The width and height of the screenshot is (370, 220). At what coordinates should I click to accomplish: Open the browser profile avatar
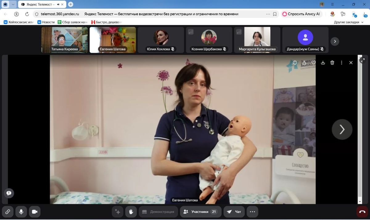click(x=322, y=4)
